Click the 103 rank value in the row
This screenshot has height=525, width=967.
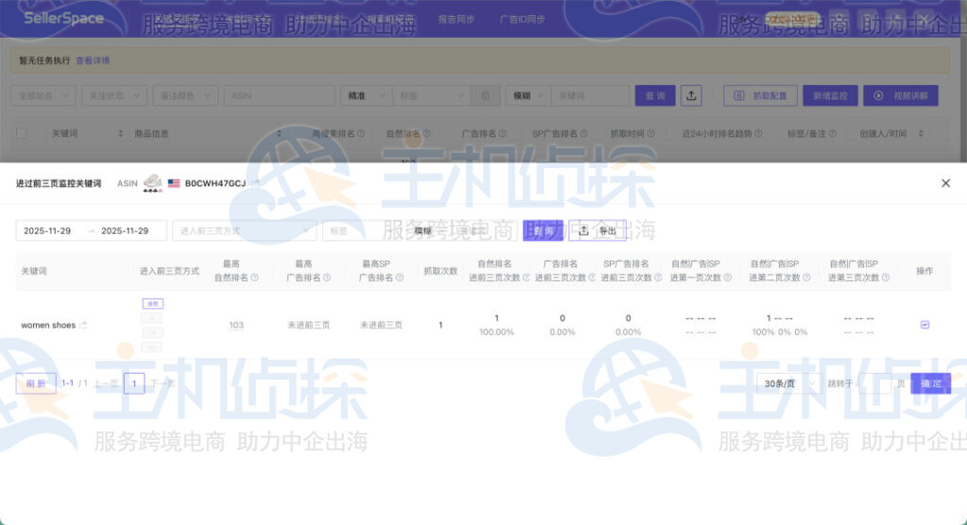click(x=236, y=325)
